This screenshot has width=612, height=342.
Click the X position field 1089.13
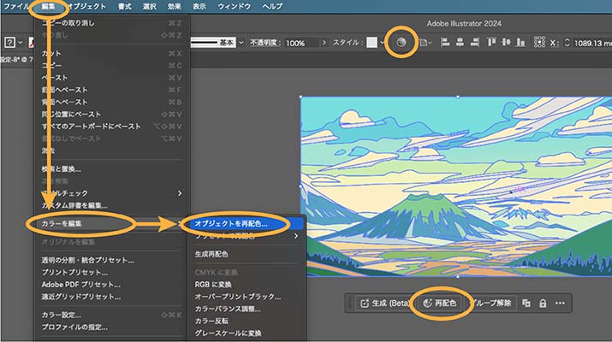(591, 43)
